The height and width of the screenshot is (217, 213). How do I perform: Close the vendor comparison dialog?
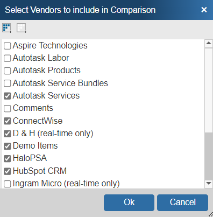204,10
